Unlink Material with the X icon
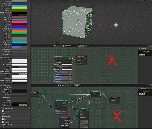The width and height of the screenshot is (152, 129). pos(83,46)
